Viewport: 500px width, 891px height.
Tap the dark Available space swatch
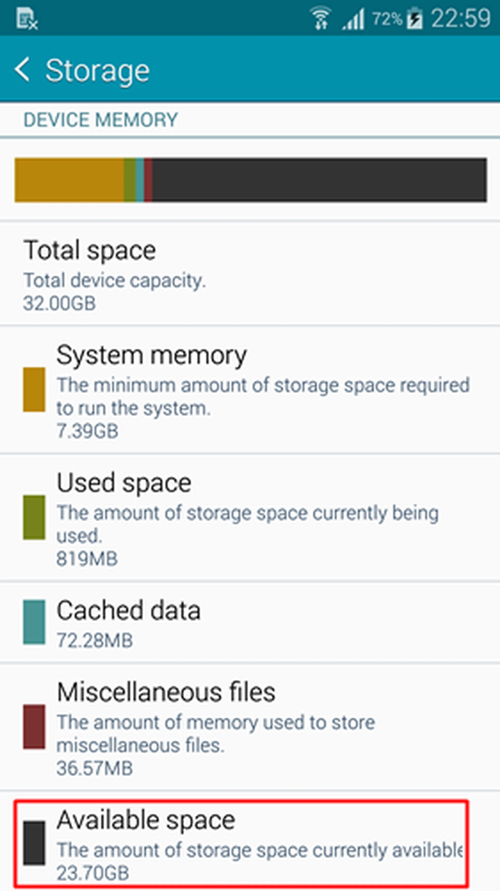34,842
